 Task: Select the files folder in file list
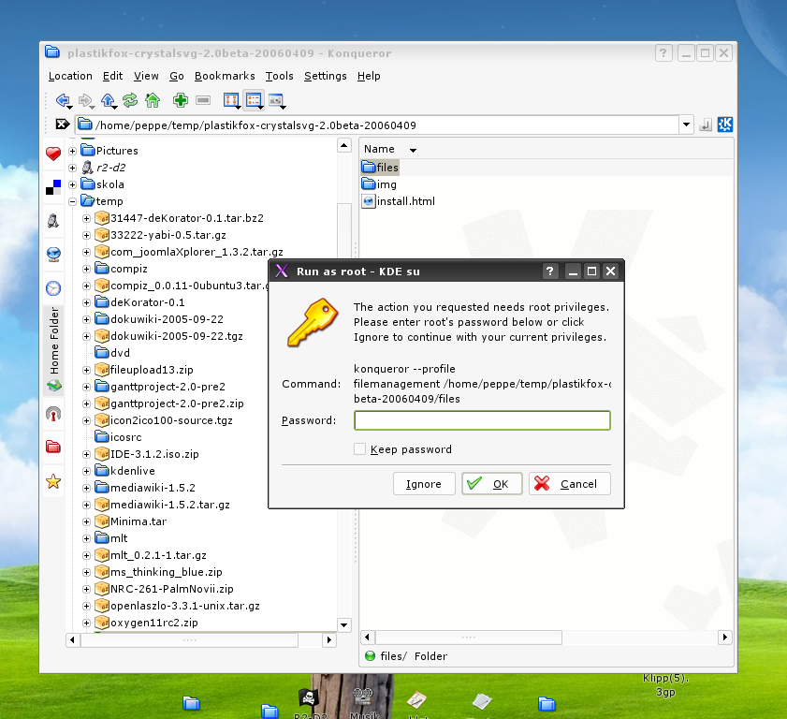pyautogui.click(x=380, y=168)
